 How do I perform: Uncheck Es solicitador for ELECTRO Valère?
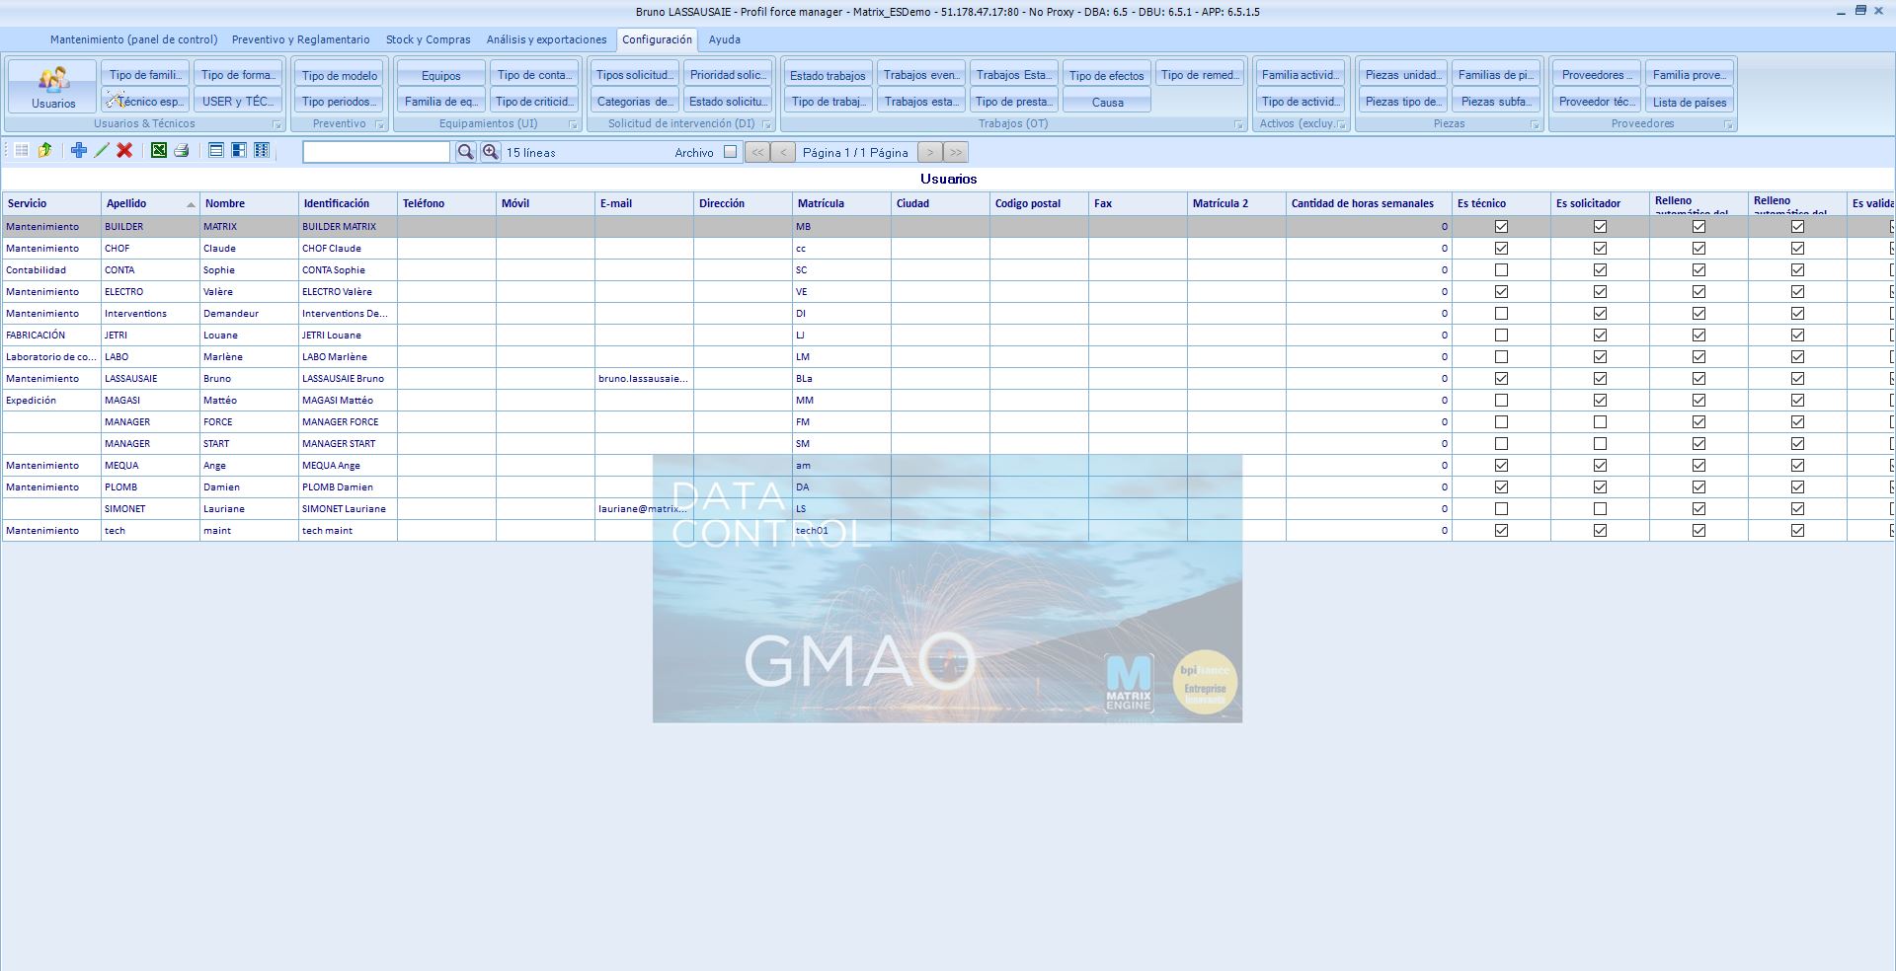[x=1600, y=292]
